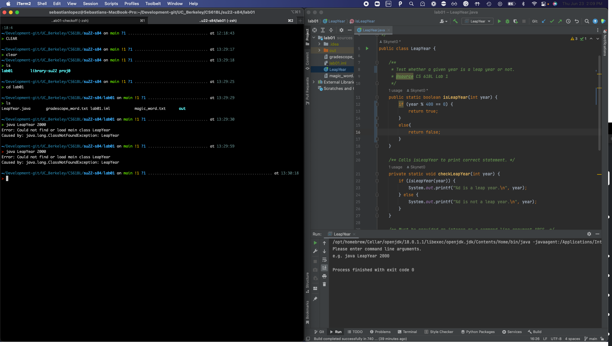Viewport: 612px width, 346px height.
Task: Select gradescope file in project tree
Action: pyautogui.click(x=341, y=57)
